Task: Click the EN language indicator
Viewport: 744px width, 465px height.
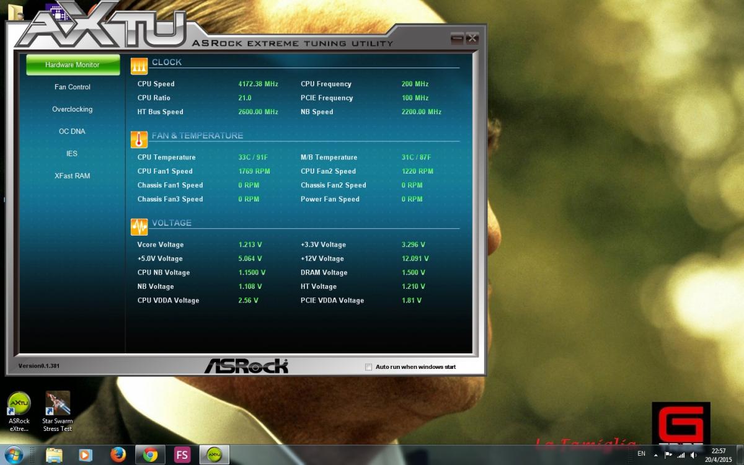Action: coord(641,454)
